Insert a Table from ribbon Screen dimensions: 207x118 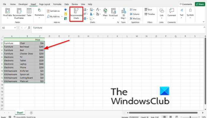(x=29, y=12)
